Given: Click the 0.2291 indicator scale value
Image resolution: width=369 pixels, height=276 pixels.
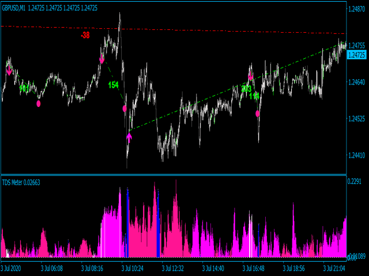Looking at the screenshot, I should click(354, 182).
